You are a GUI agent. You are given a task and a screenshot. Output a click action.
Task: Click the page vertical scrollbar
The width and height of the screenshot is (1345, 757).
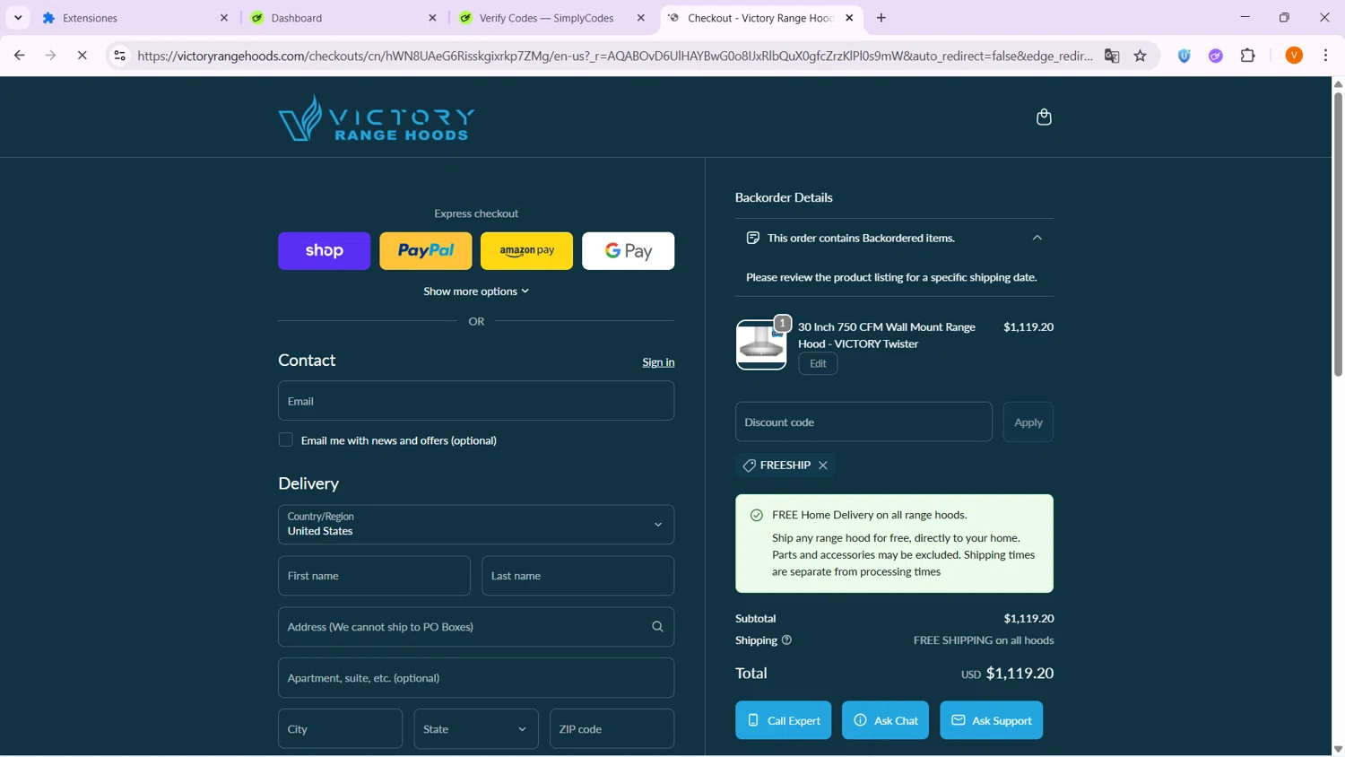pos(1338,233)
